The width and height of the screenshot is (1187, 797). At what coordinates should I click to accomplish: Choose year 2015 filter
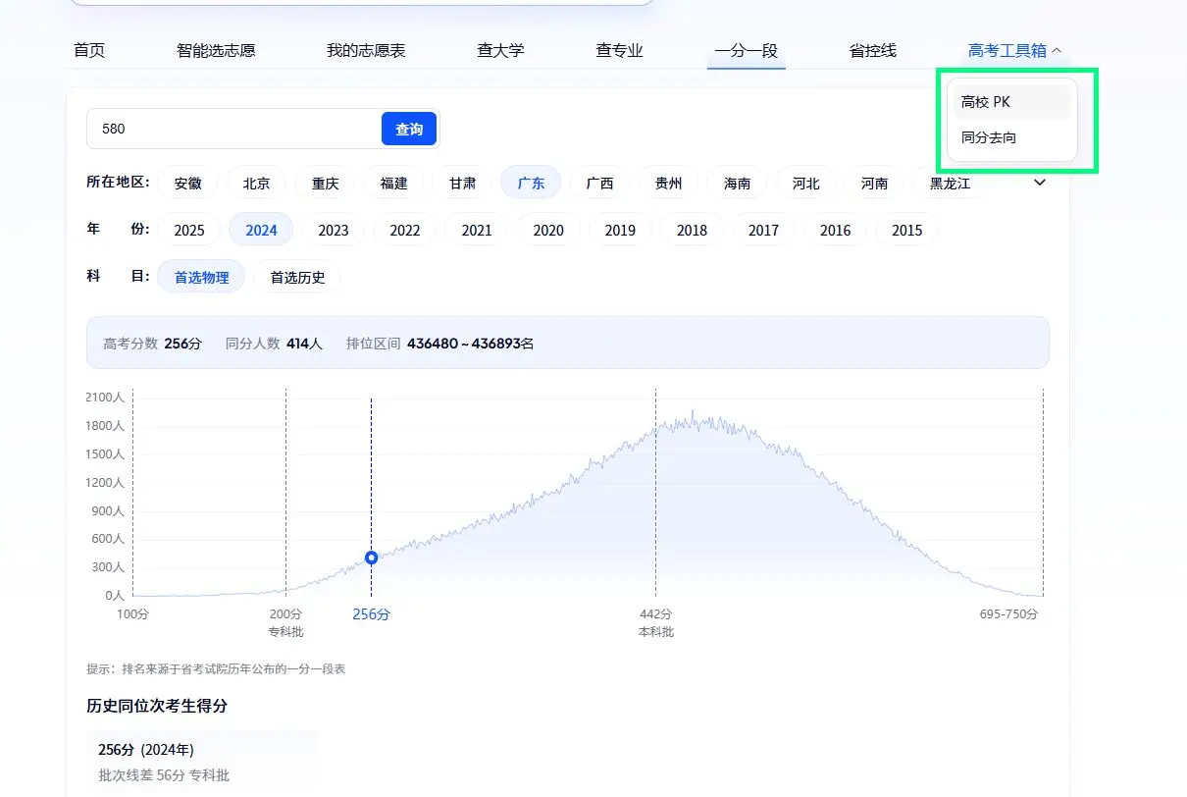click(906, 231)
